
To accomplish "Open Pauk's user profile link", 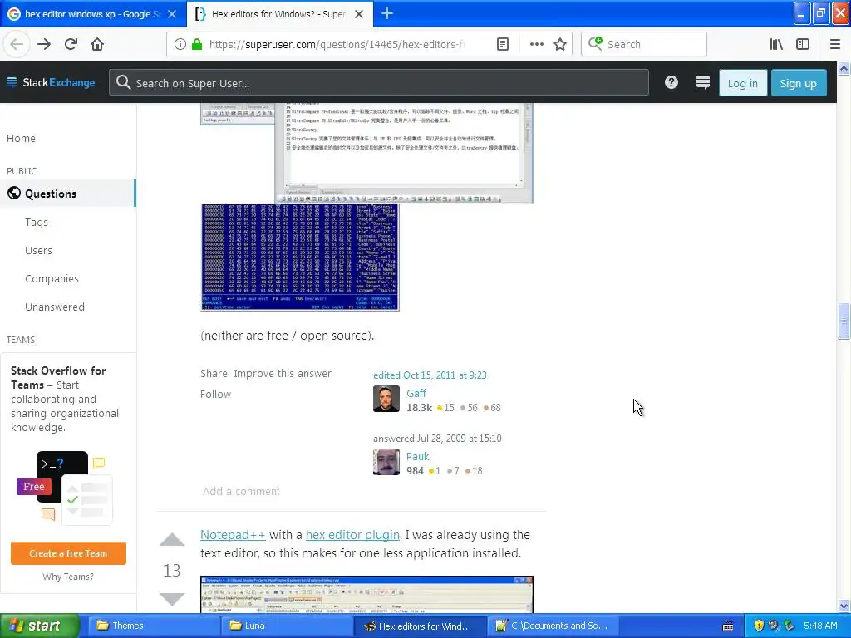I will tap(417, 456).
